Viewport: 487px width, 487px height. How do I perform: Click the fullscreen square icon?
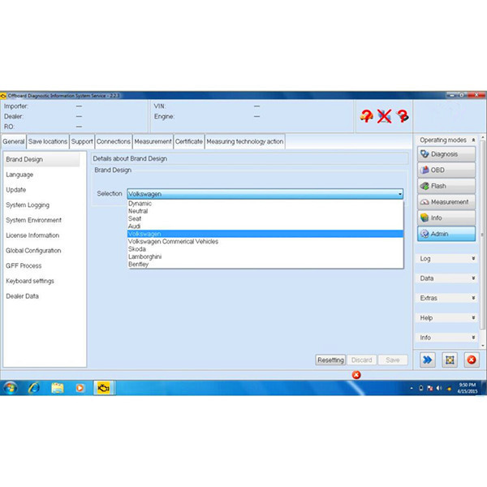coord(450,359)
